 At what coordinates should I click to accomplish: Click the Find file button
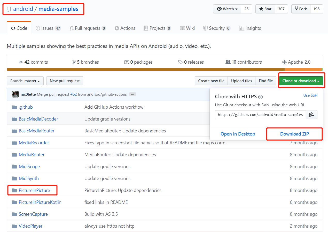tap(266, 81)
